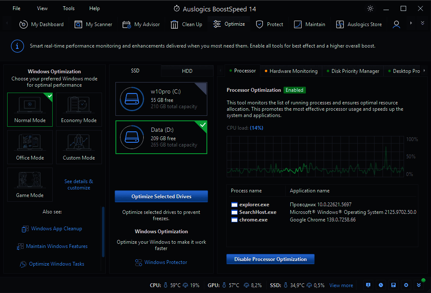
Task: Click the blue info icon in banner
Action: point(17,46)
